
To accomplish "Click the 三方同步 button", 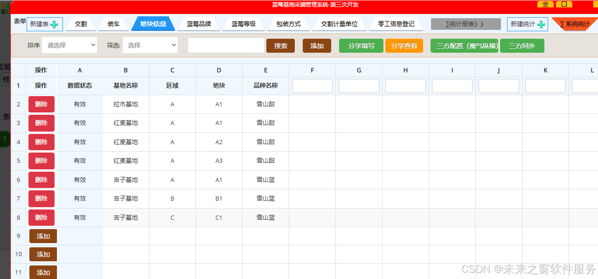I will (522, 46).
